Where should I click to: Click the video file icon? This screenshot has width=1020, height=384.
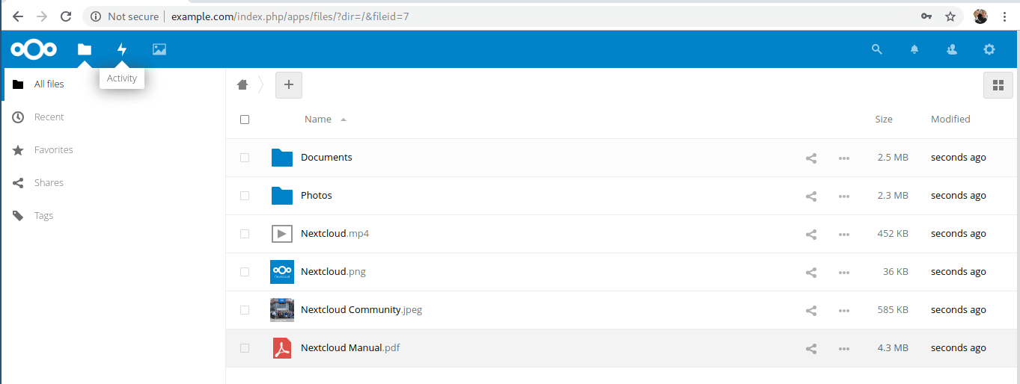tap(282, 234)
